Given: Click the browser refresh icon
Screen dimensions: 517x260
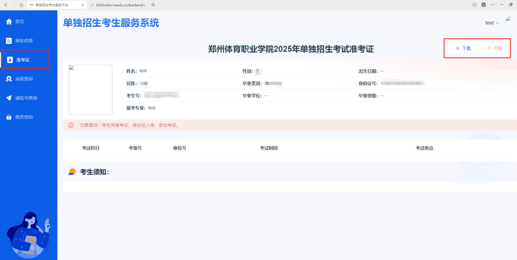Looking at the screenshot, I should tap(22, 5).
